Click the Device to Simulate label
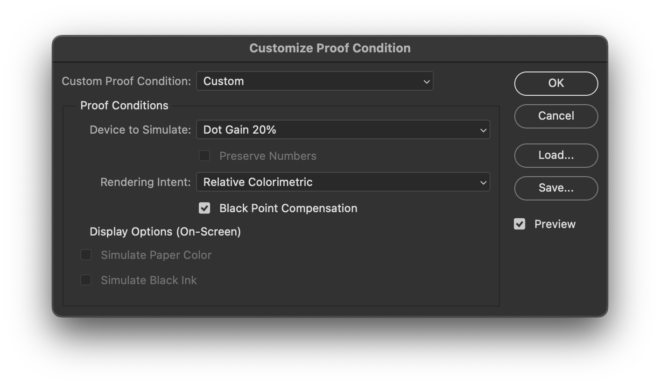The width and height of the screenshot is (660, 386). click(140, 130)
